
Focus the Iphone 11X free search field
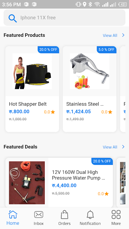tap(64, 18)
